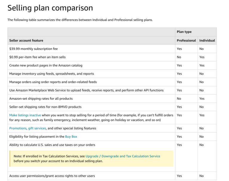Select the Plan type header cell

point(184,32)
